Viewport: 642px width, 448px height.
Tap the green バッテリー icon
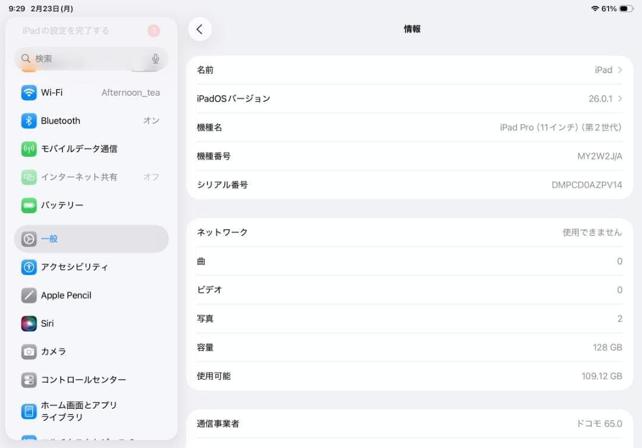coord(29,206)
